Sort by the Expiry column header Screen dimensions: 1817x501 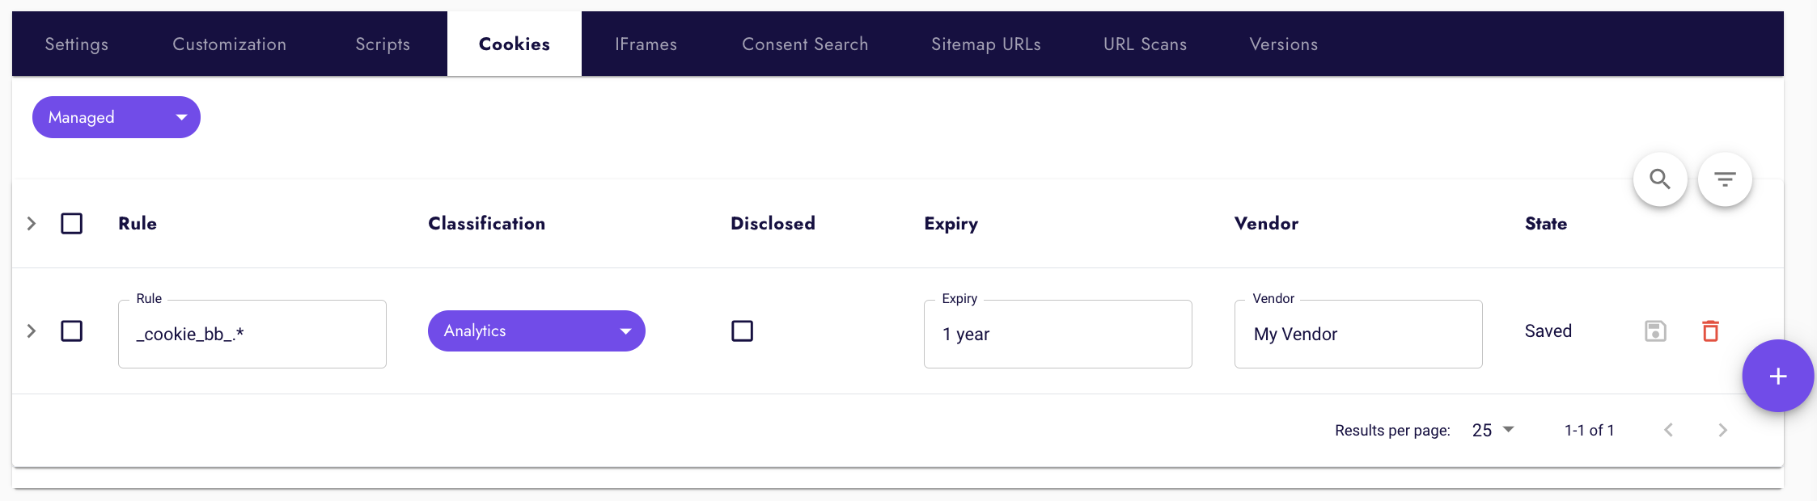click(x=951, y=224)
